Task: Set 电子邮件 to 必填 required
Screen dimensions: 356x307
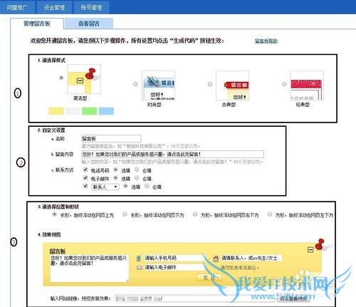Action: pos(137,178)
